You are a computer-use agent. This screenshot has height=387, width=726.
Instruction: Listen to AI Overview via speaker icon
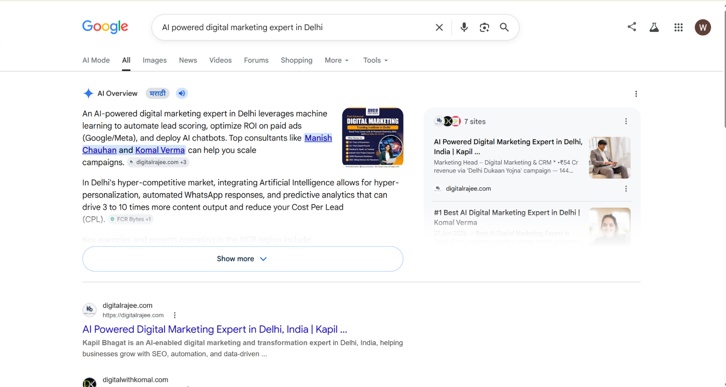click(x=182, y=93)
